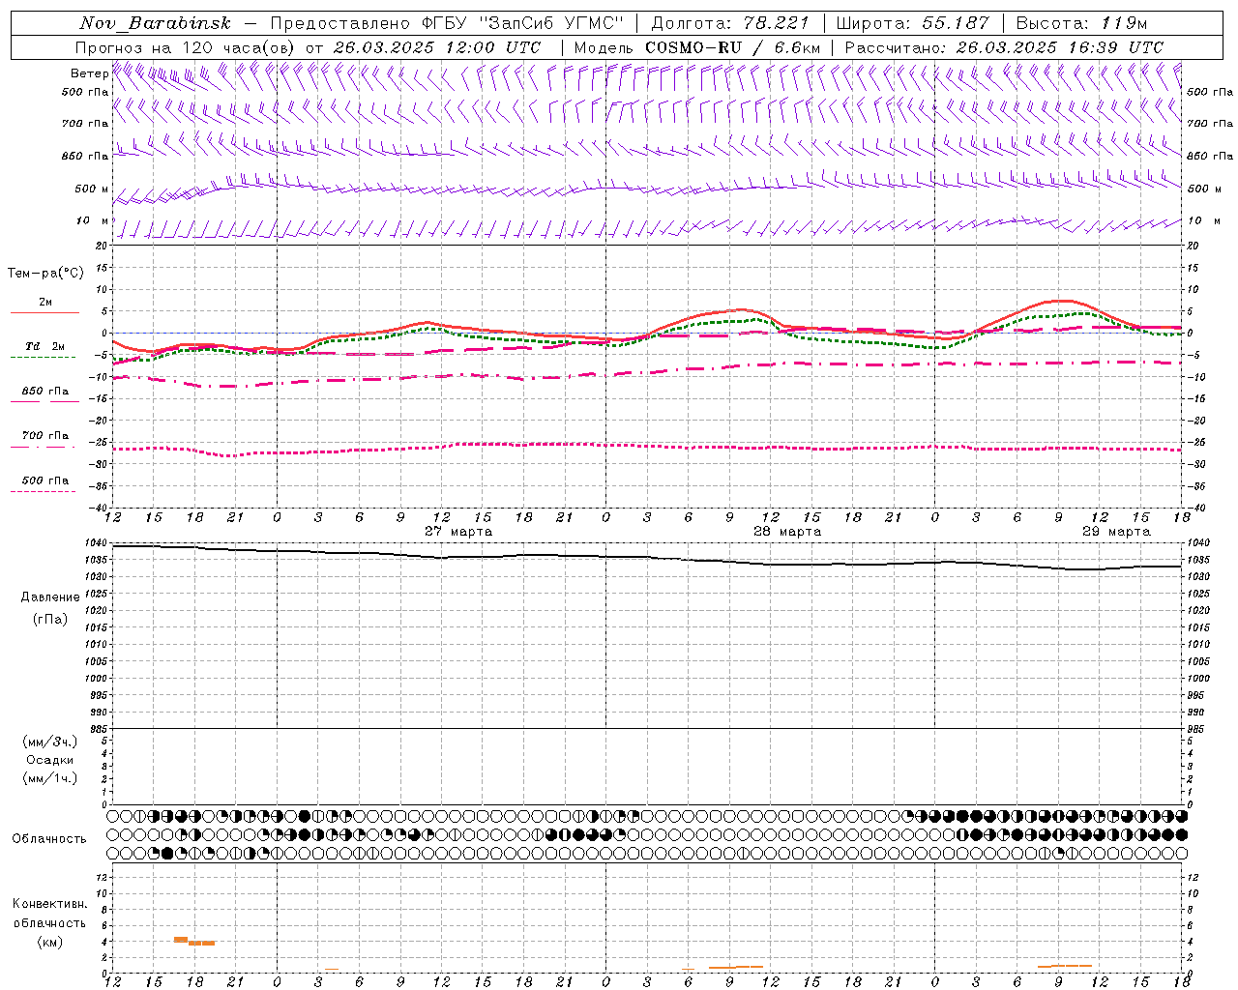The height and width of the screenshot is (990, 1238).
Task: Click the 29 марта date marker
Action: coord(1116,531)
